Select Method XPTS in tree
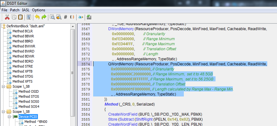 [x=23, y=81]
